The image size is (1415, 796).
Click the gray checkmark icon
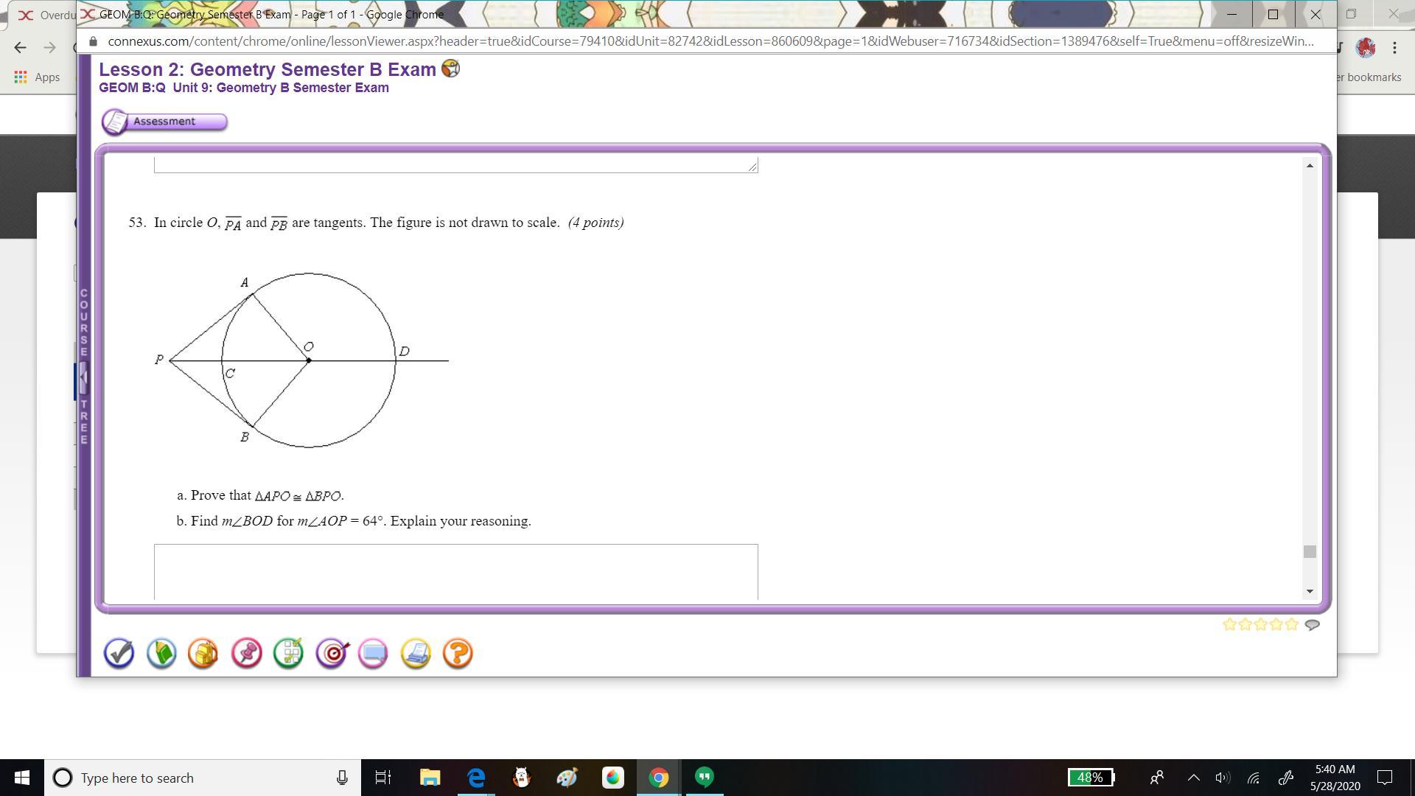pos(119,653)
